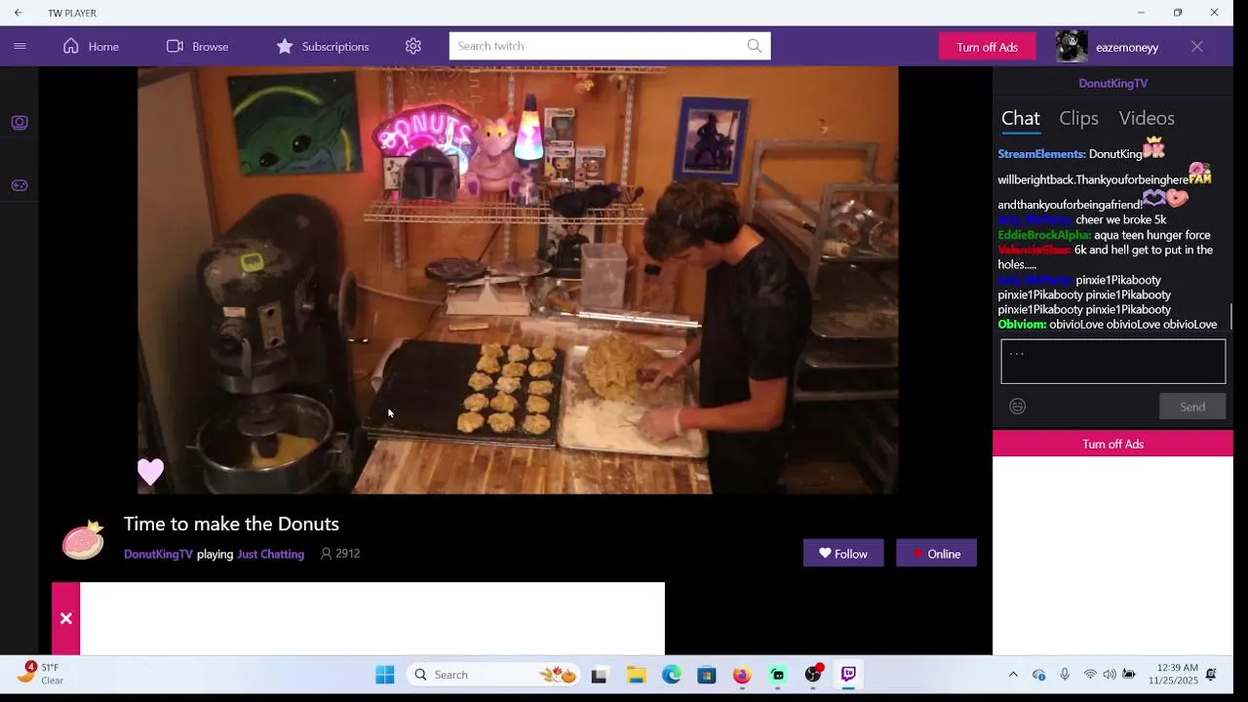Open Microsoft Edge from taskbar
Viewport: 1248px width, 702px height.
click(x=672, y=675)
